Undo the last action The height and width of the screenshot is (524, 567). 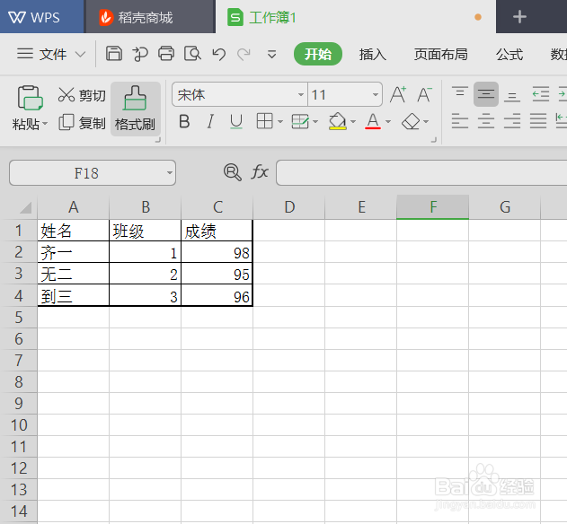tap(219, 54)
